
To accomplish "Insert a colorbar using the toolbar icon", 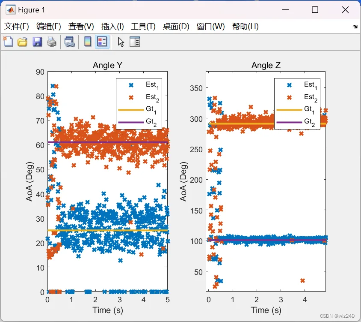I will [88, 42].
